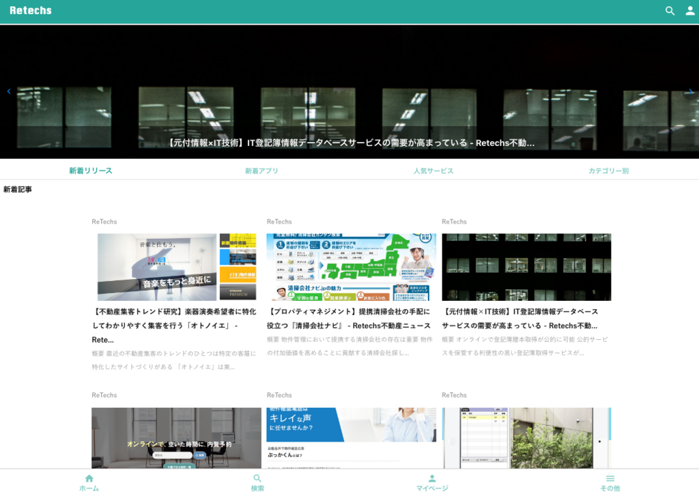Select the 新着リリース tab
The height and width of the screenshot is (496, 699).
(x=91, y=171)
